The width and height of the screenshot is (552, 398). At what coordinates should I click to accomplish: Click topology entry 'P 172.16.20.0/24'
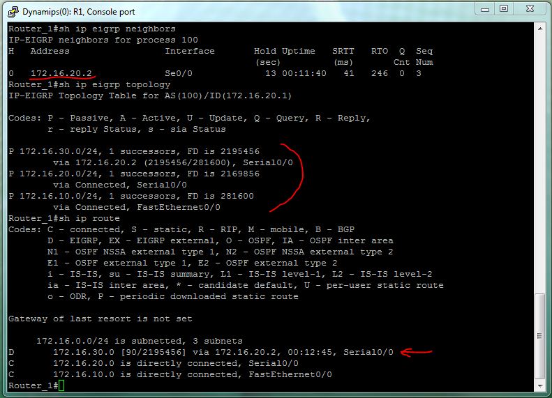click(55, 174)
